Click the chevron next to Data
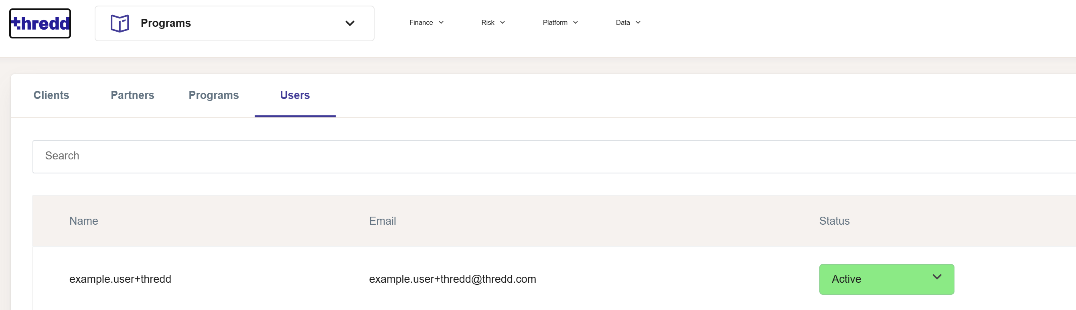1076x310 pixels. click(638, 22)
